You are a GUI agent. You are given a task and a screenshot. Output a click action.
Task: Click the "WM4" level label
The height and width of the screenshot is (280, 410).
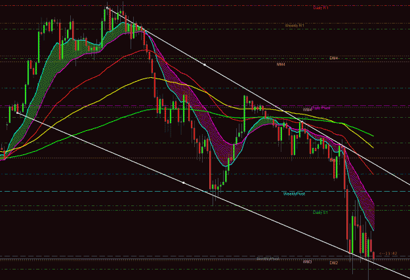point(307,110)
